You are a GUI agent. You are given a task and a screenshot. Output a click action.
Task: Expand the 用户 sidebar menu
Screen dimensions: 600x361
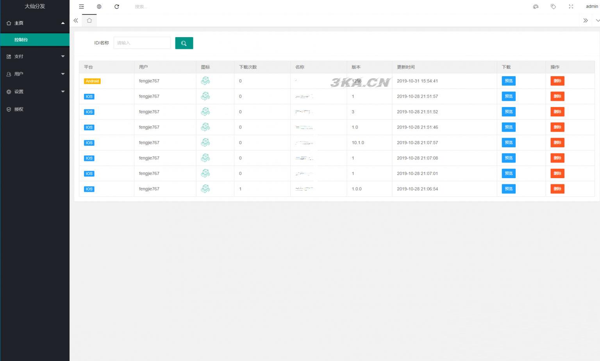pos(35,74)
